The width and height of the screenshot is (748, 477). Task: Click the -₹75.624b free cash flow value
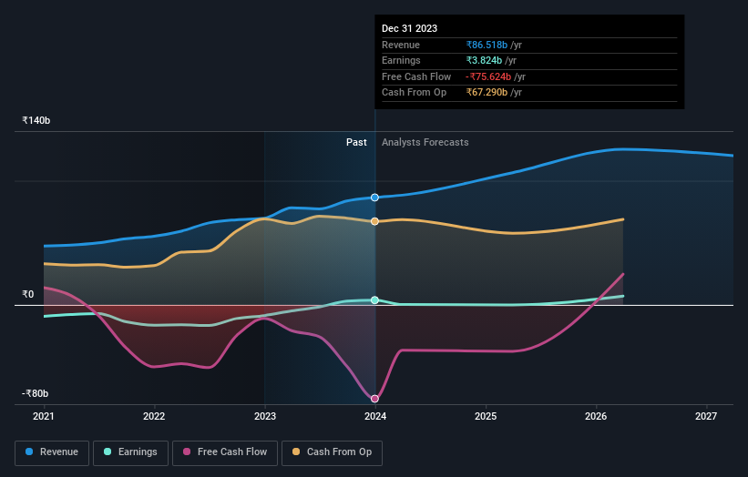[488, 76]
